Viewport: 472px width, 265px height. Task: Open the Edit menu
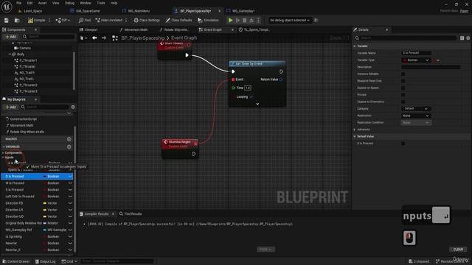tap(29, 3)
